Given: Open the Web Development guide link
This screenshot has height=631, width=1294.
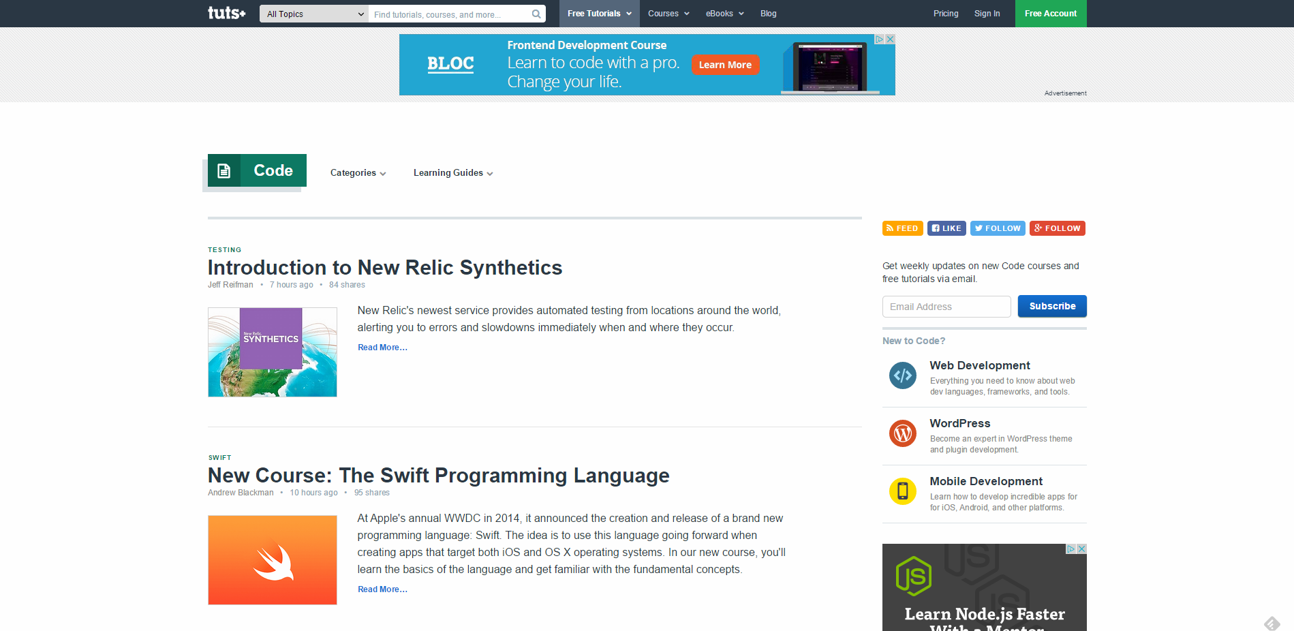Looking at the screenshot, I should click(980, 366).
